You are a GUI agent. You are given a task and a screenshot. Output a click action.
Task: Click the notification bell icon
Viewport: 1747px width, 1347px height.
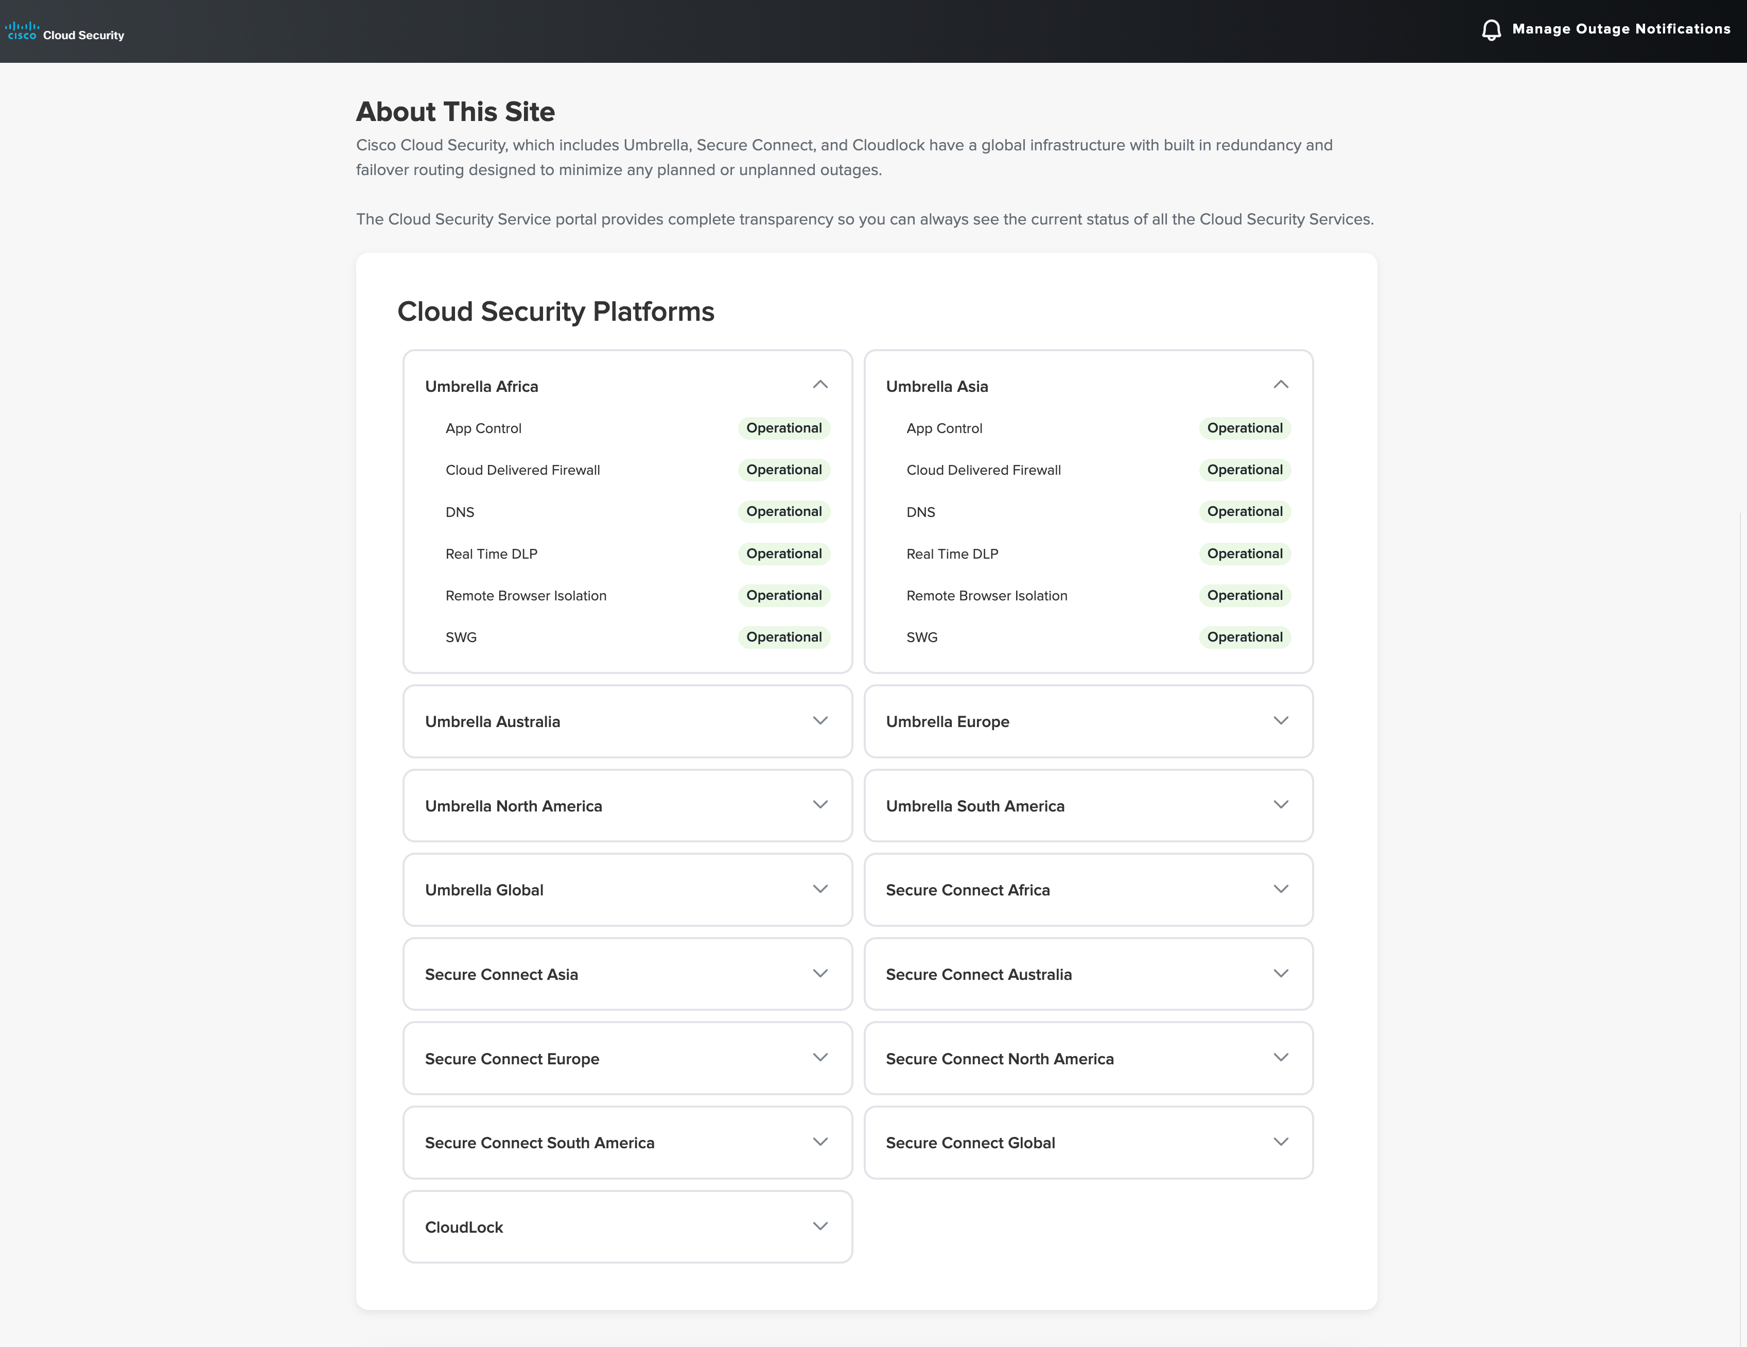[1491, 30]
